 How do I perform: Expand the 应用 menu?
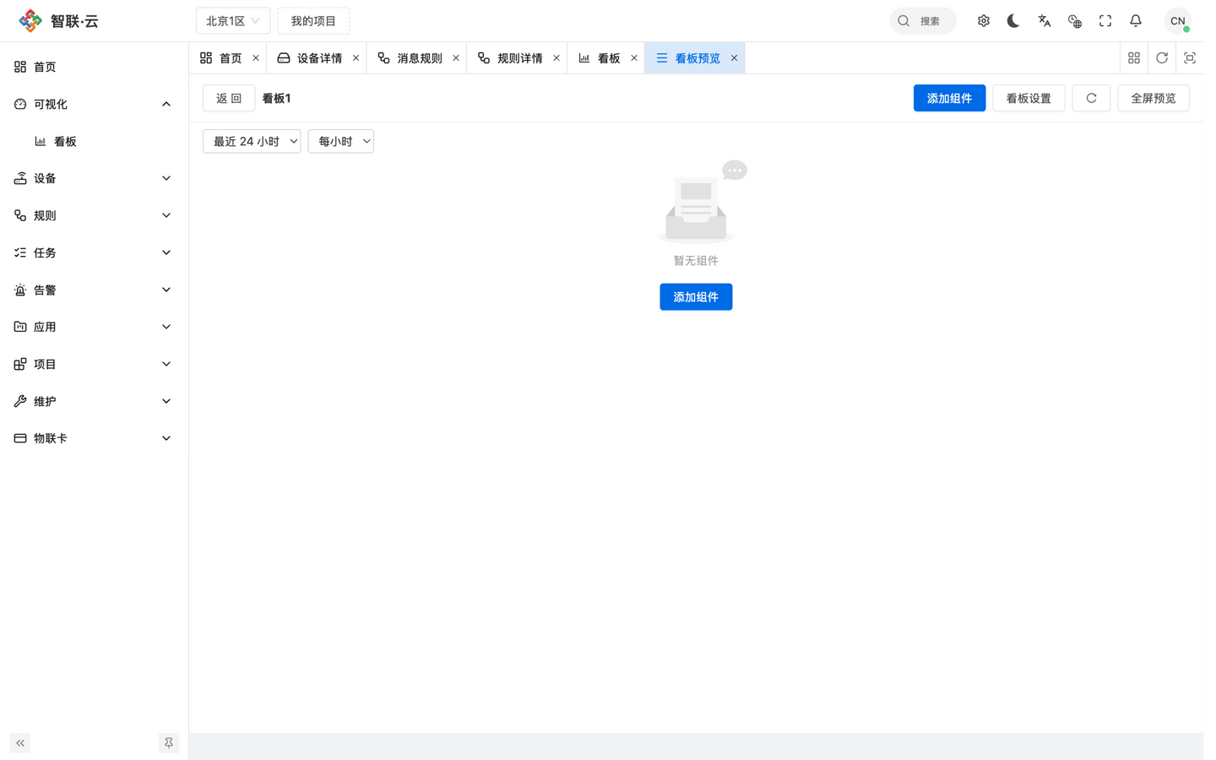[94, 327]
